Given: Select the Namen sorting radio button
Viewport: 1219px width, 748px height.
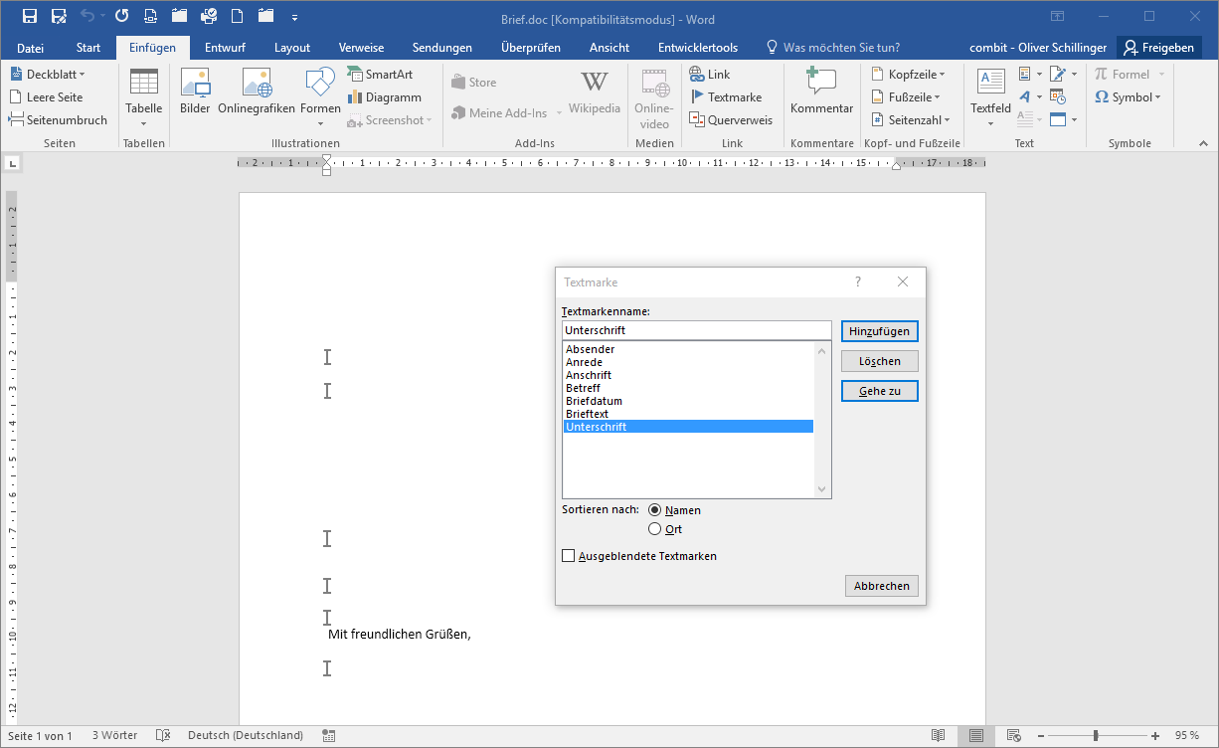Looking at the screenshot, I should coord(654,510).
